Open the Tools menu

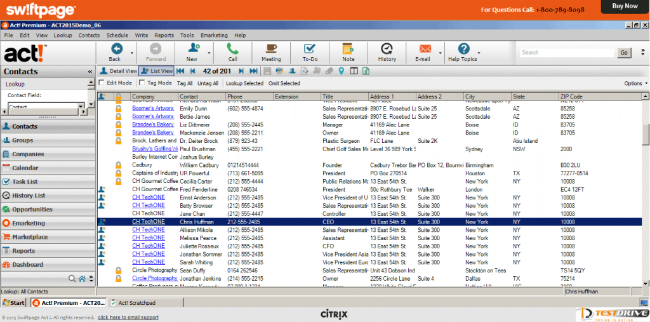click(187, 36)
